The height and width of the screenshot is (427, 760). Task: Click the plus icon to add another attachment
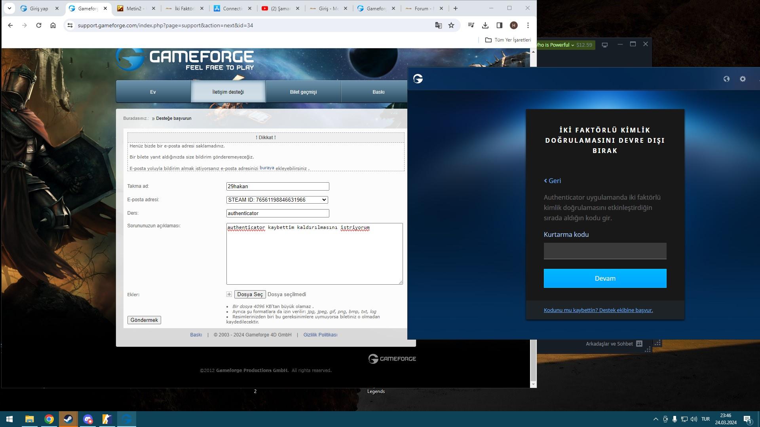(x=229, y=294)
